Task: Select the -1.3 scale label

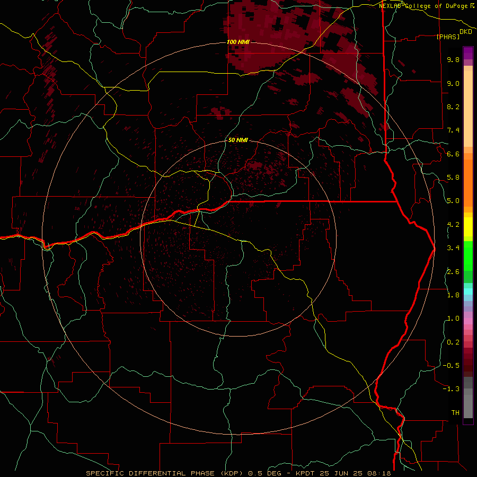Action: [x=451, y=389]
